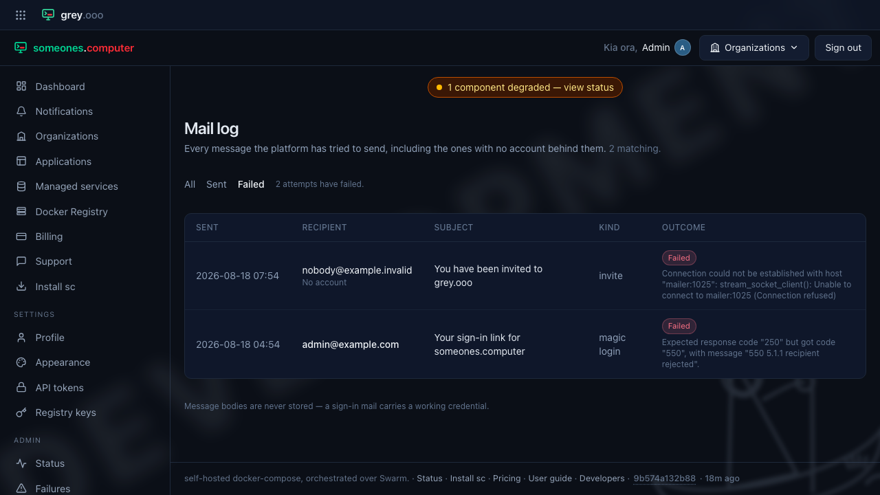Expand the Organizations dropdown in header
Screen dimensions: 880x495
(754, 47)
